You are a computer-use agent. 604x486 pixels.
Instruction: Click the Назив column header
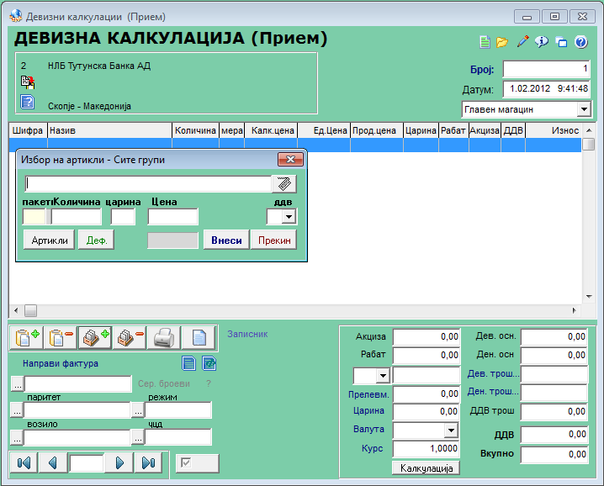click(x=109, y=130)
